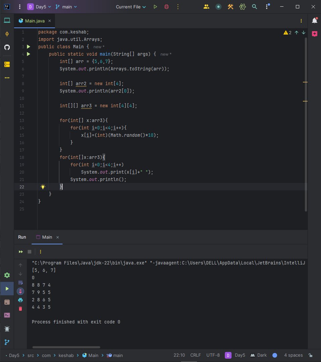Viewport: 321px width, 362px height.
Task: Start debugging with the red bug icon
Action: point(167,7)
